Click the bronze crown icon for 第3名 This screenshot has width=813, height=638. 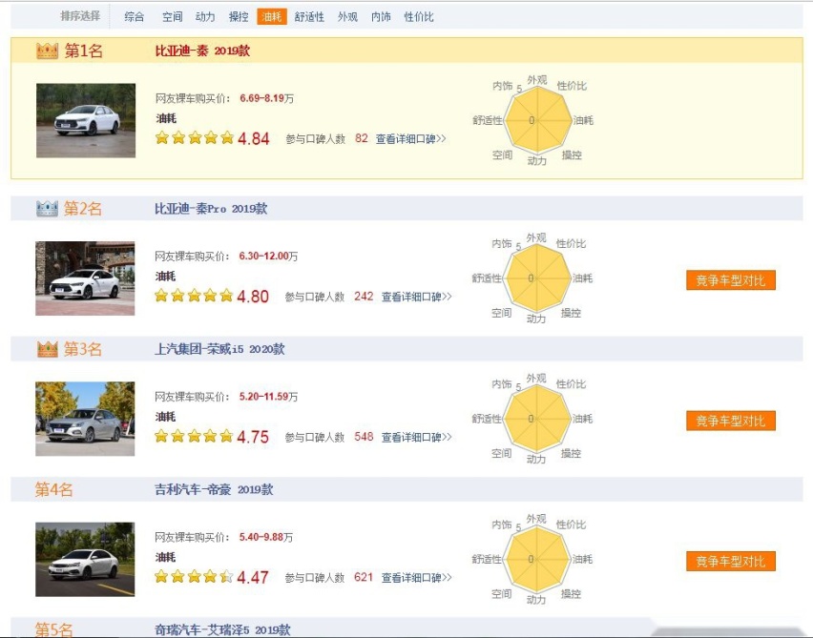pyautogui.click(x=47, y=349)
